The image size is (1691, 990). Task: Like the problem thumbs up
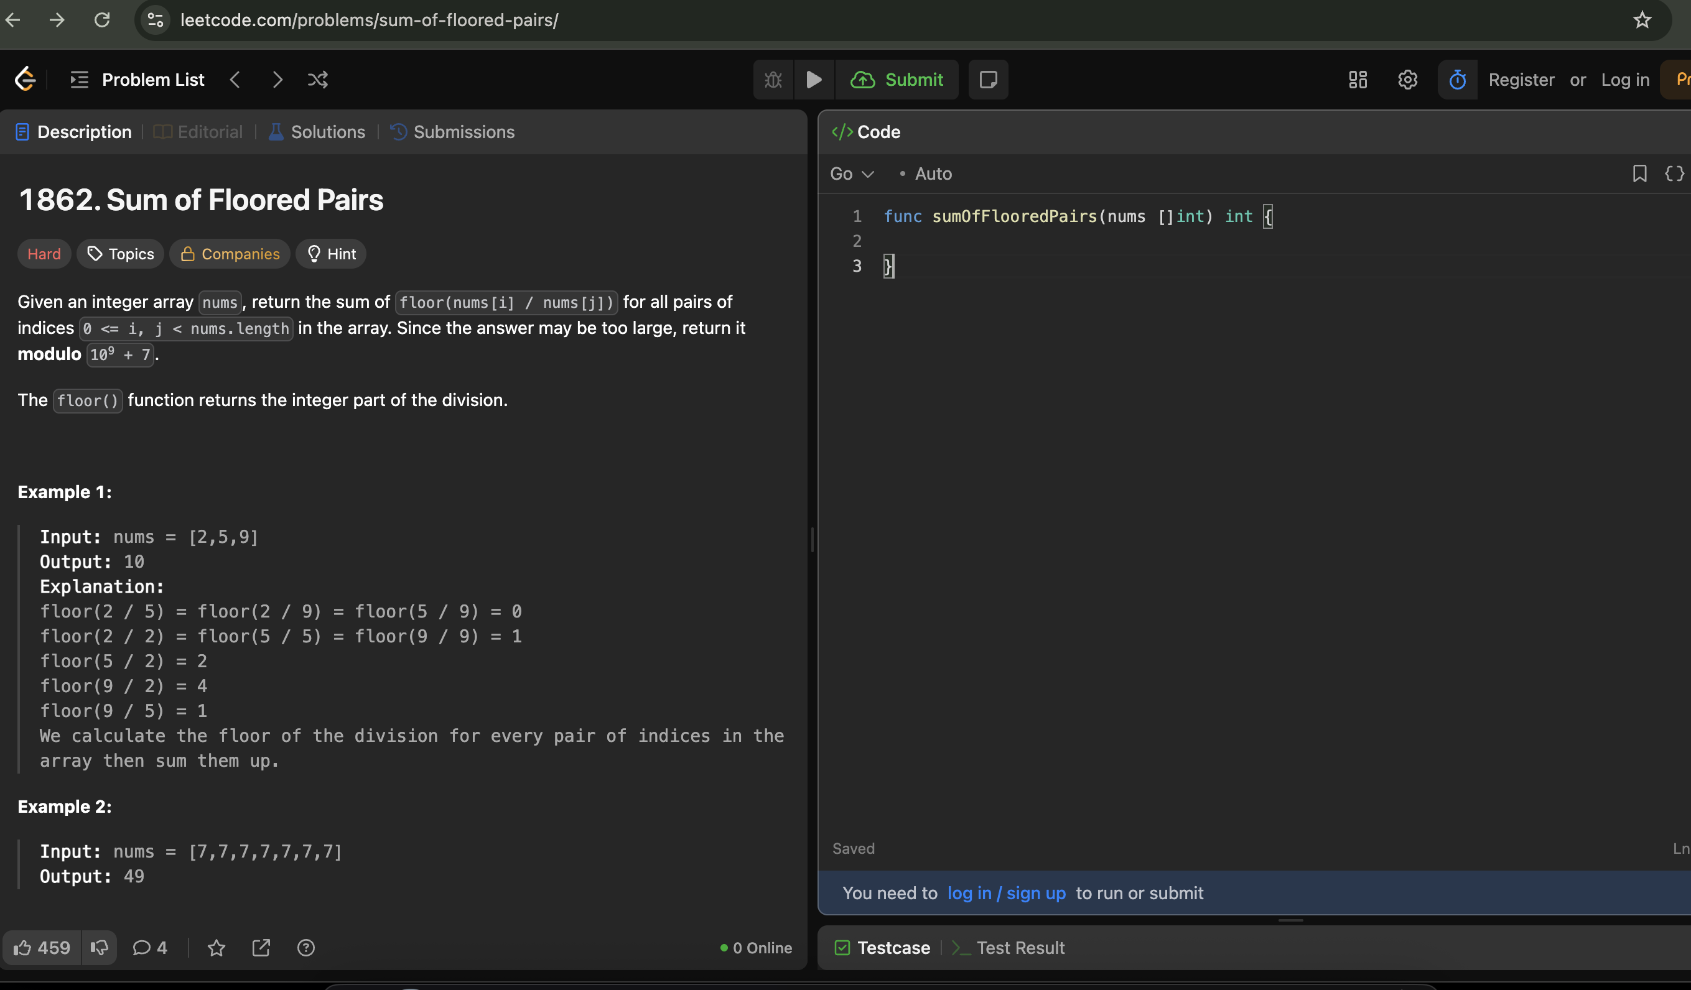(42, 948)
